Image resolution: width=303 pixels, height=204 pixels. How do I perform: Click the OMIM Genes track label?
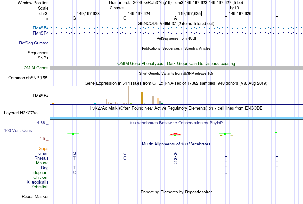[36, 68]
